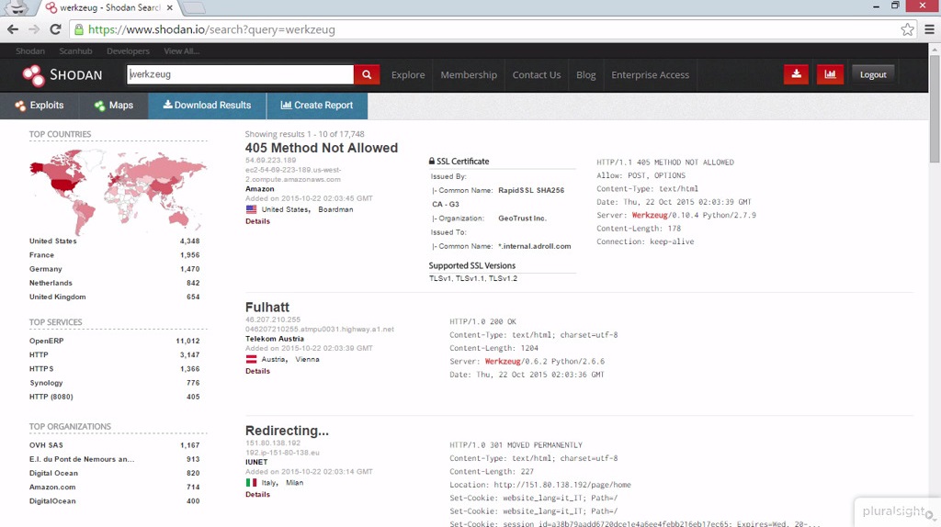Screen dimensions: 941x527
Task: Go back with browser back arrow
Action: point(13,29)
